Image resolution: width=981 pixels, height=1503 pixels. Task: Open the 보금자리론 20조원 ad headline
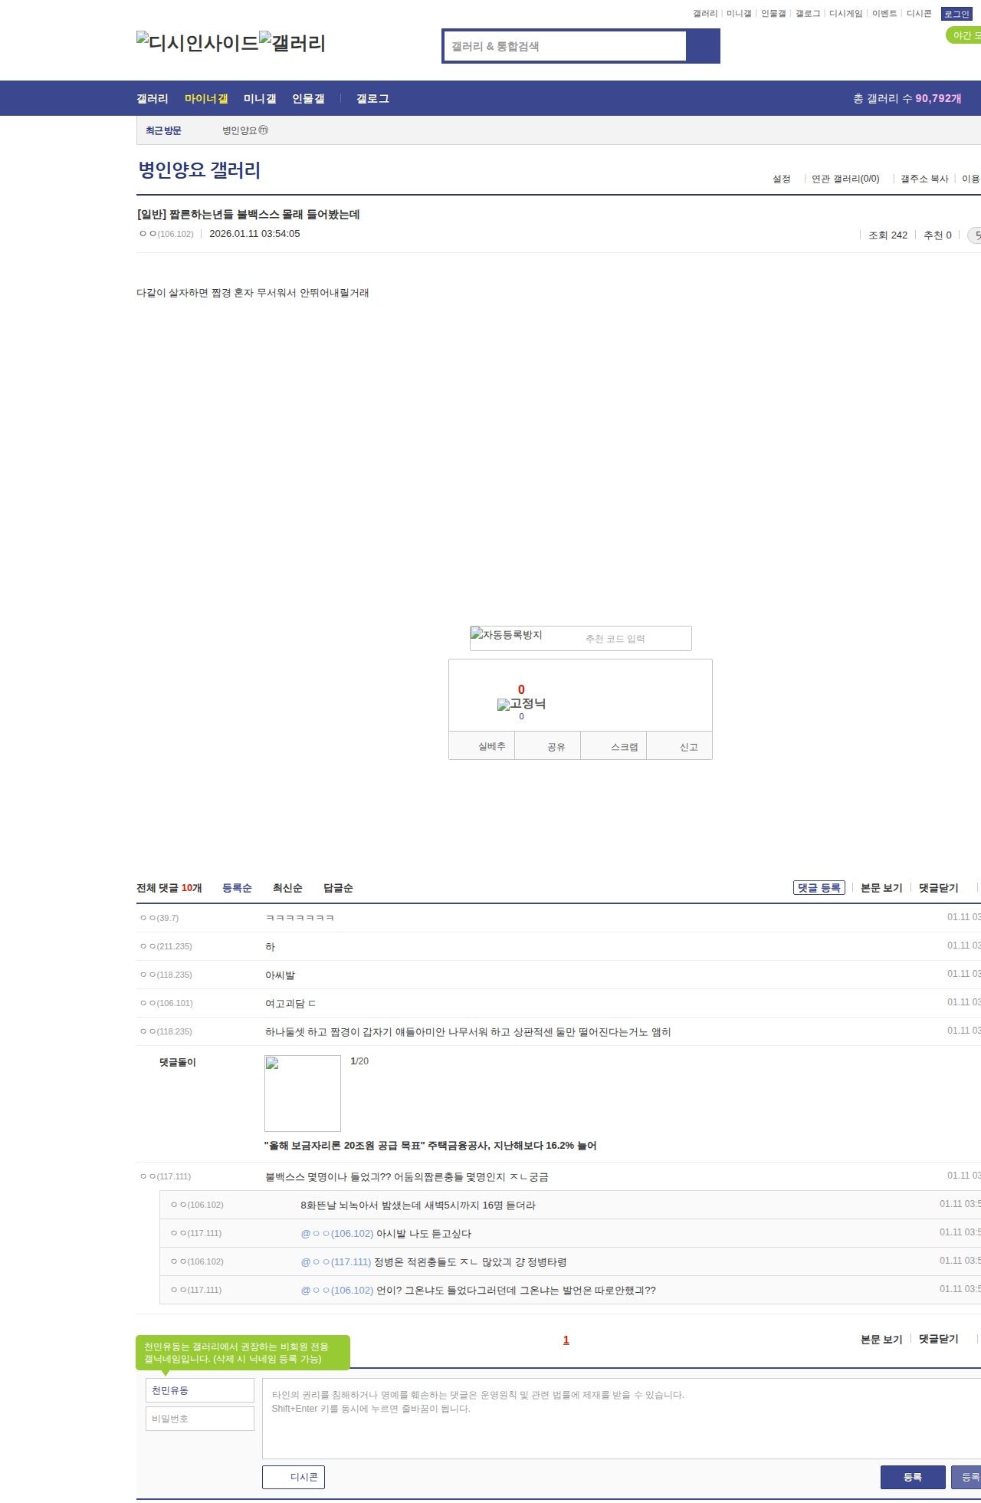[431, 1146]
